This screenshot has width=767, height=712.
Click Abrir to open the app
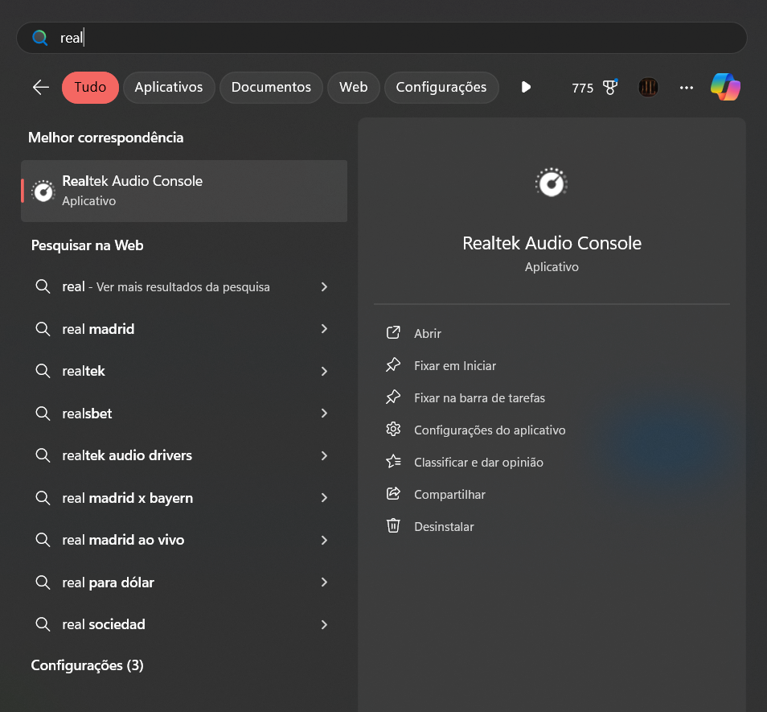click(428, 333)
